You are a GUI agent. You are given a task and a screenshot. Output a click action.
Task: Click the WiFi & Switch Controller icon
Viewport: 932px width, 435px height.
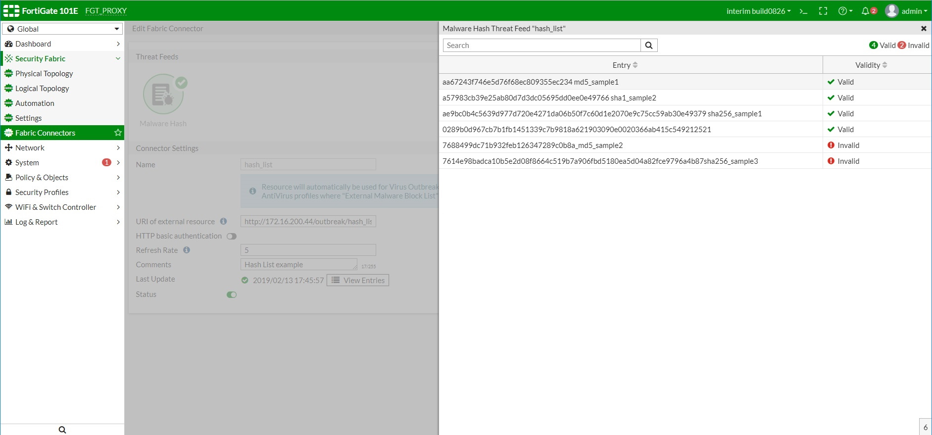(8, 207)
